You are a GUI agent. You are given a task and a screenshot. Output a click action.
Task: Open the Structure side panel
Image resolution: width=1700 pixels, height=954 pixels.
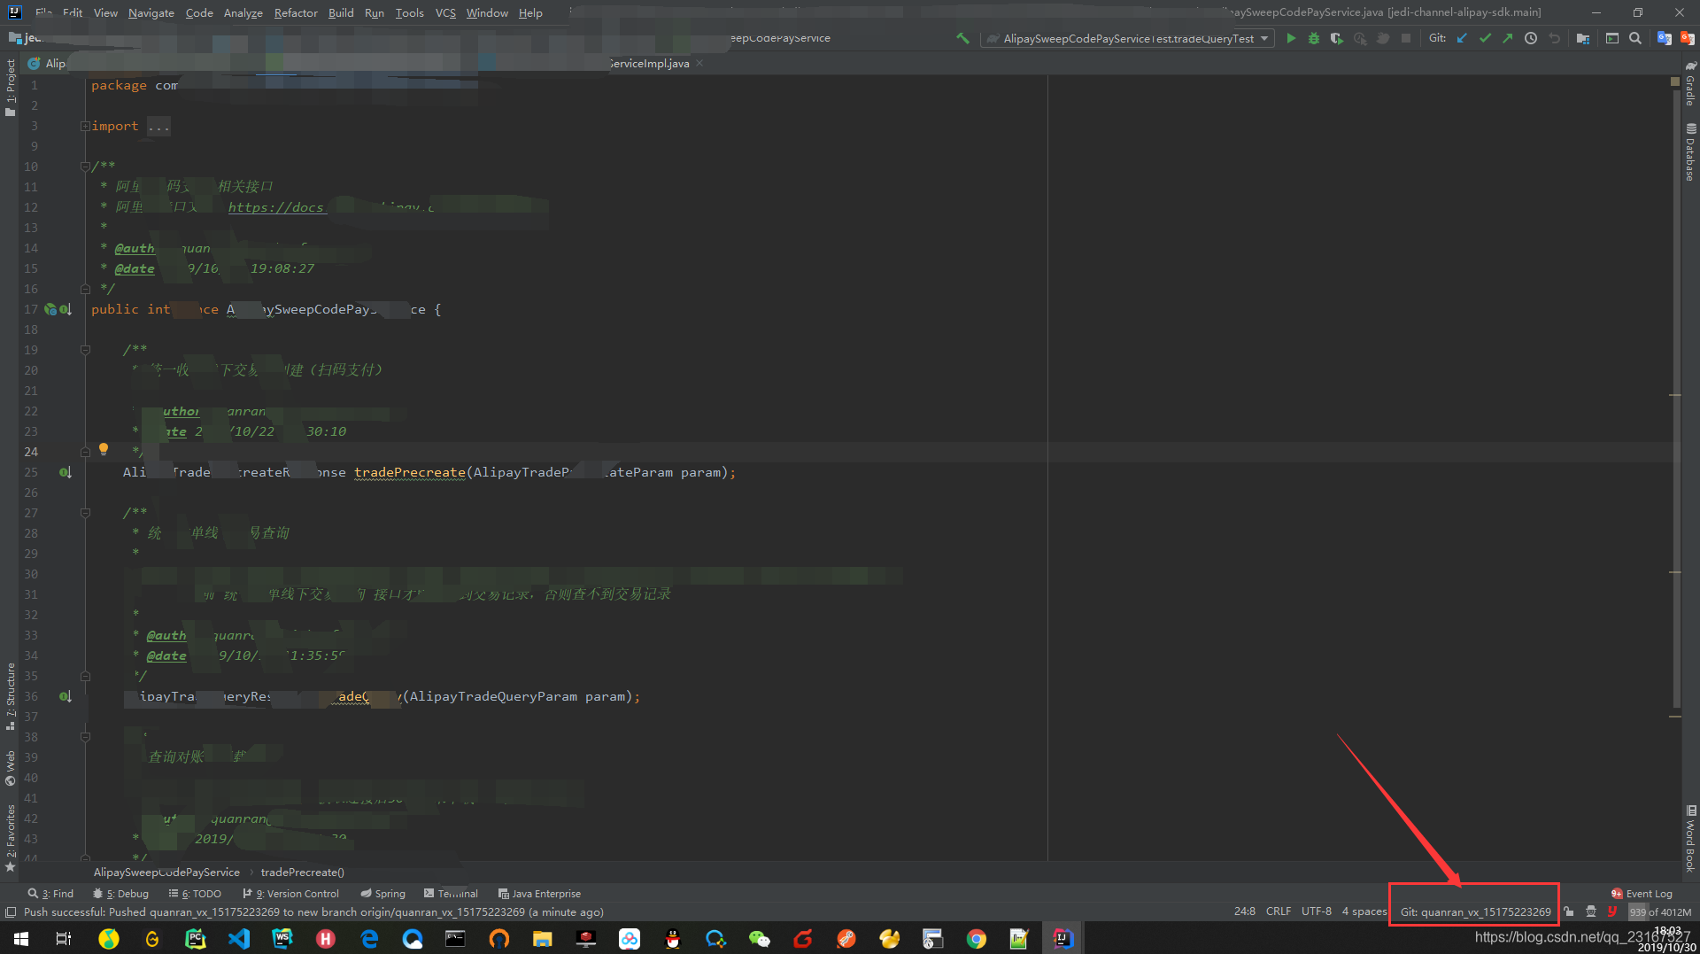10,696
